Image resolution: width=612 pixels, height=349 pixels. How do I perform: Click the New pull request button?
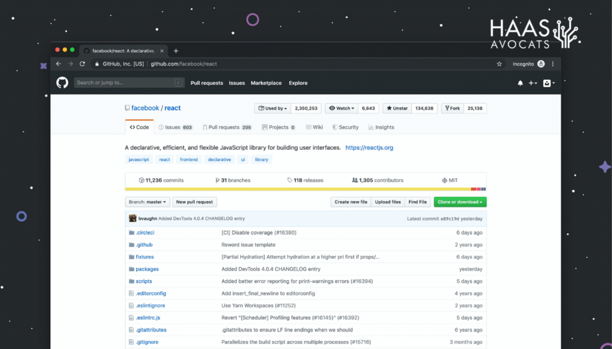(194, 202)
